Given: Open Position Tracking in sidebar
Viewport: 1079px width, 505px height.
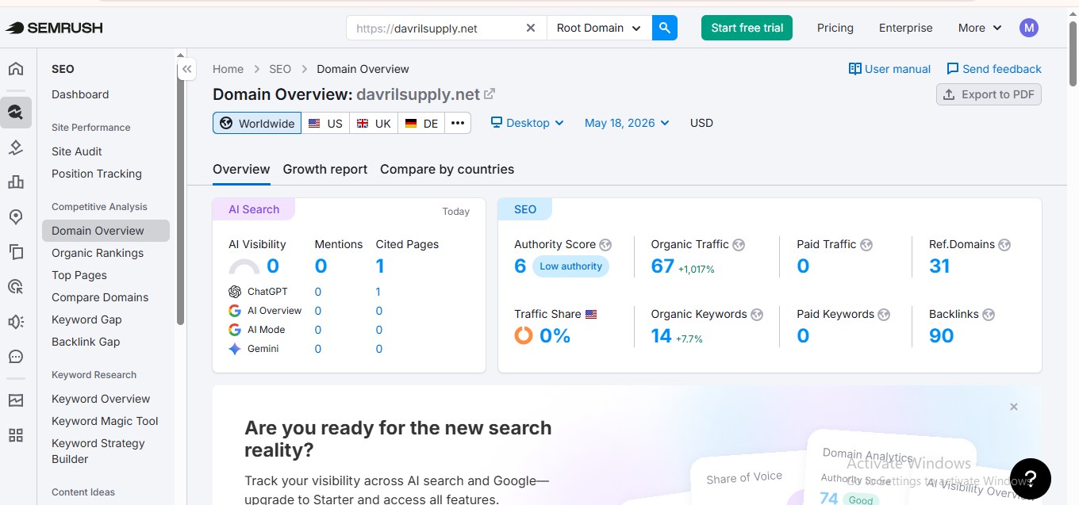Looking at the screenshot, I should 97,174.
